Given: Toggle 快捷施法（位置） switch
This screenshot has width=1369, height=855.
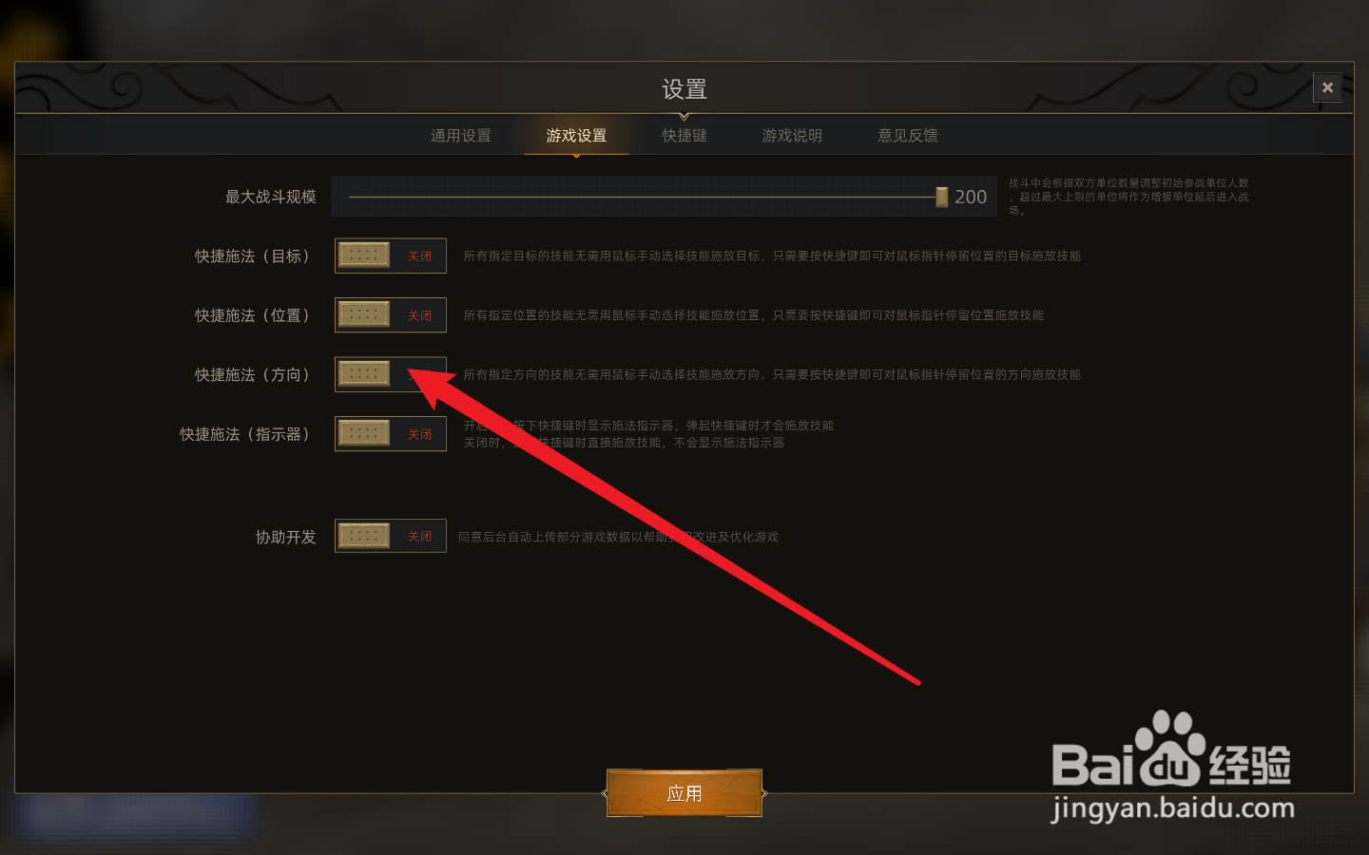Looking at the screenshot, I should tap(391, 315).
